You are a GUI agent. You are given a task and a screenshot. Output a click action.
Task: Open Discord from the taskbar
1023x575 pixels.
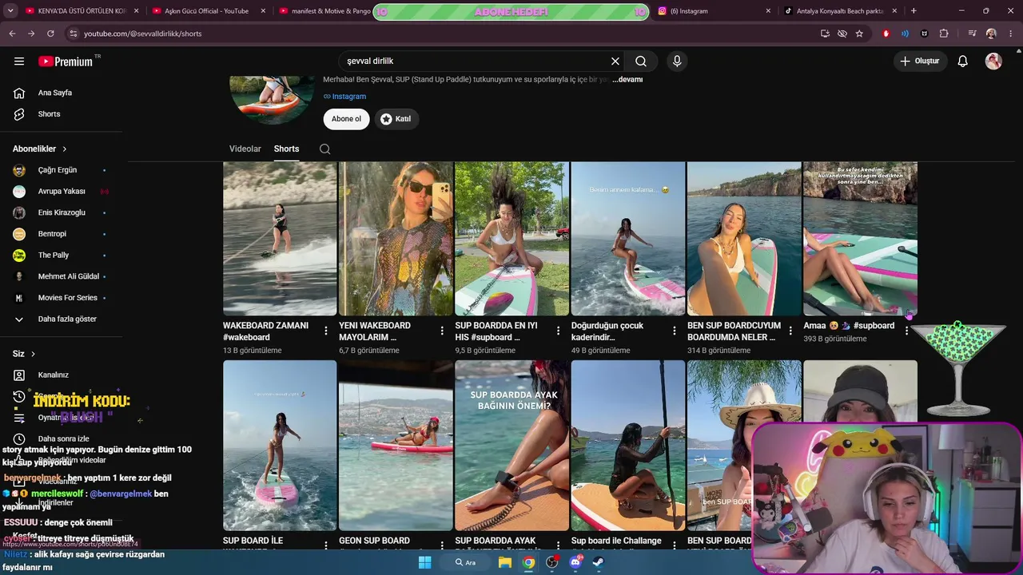coord(575,562)
